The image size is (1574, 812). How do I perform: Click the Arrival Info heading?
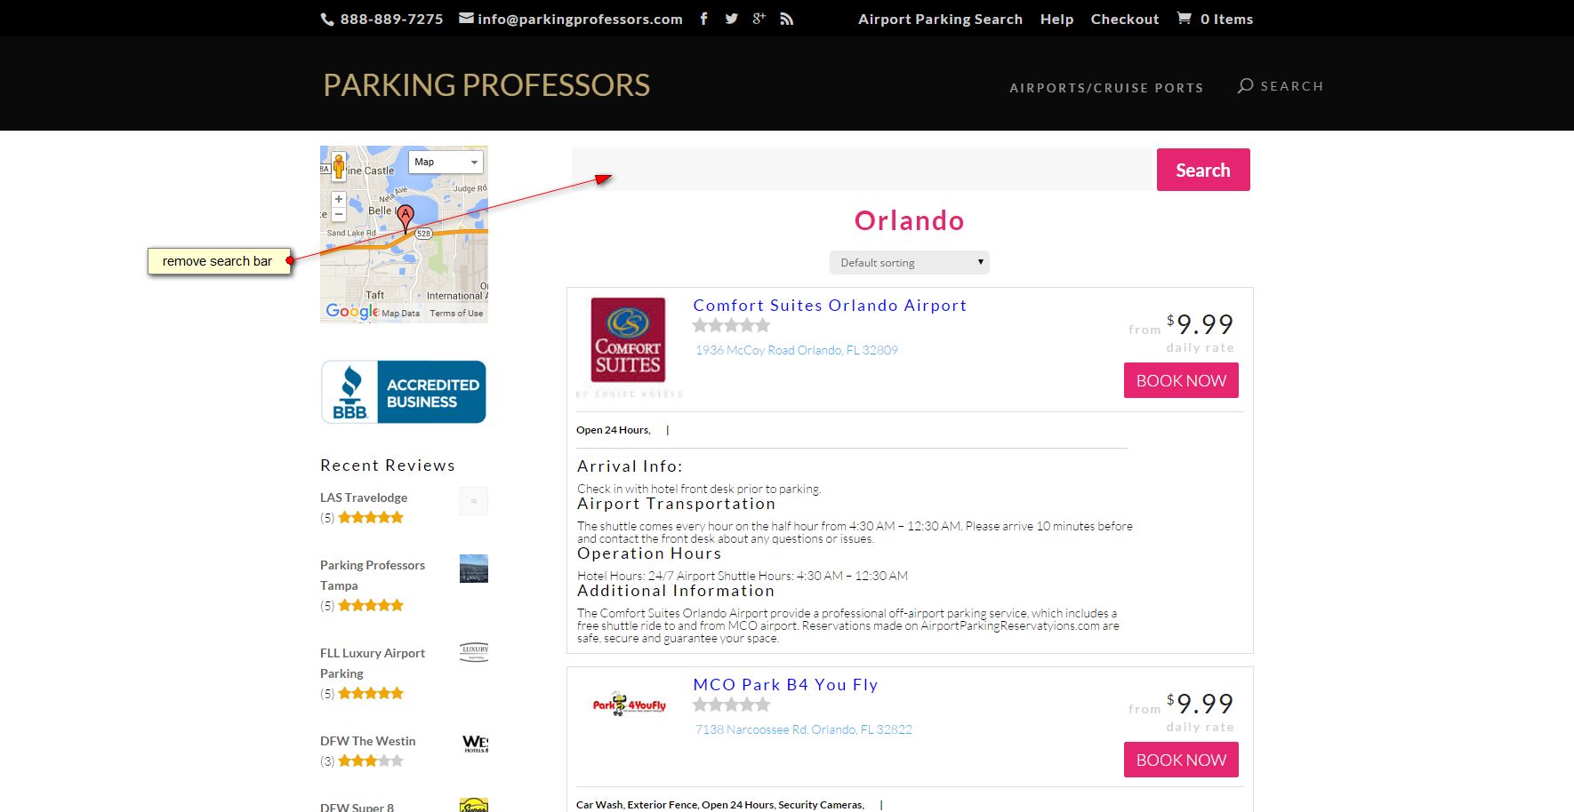click(630, 466)
